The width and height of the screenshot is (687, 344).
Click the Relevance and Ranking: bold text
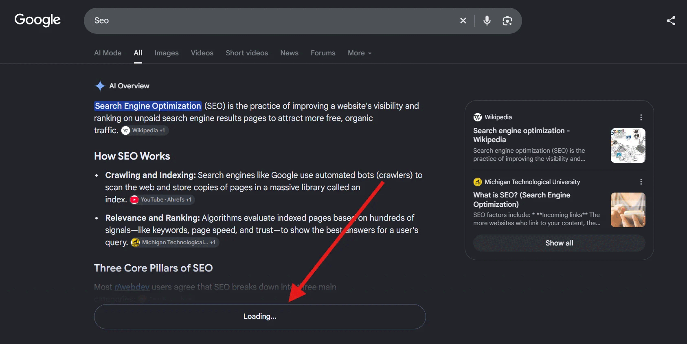point(153,218)
